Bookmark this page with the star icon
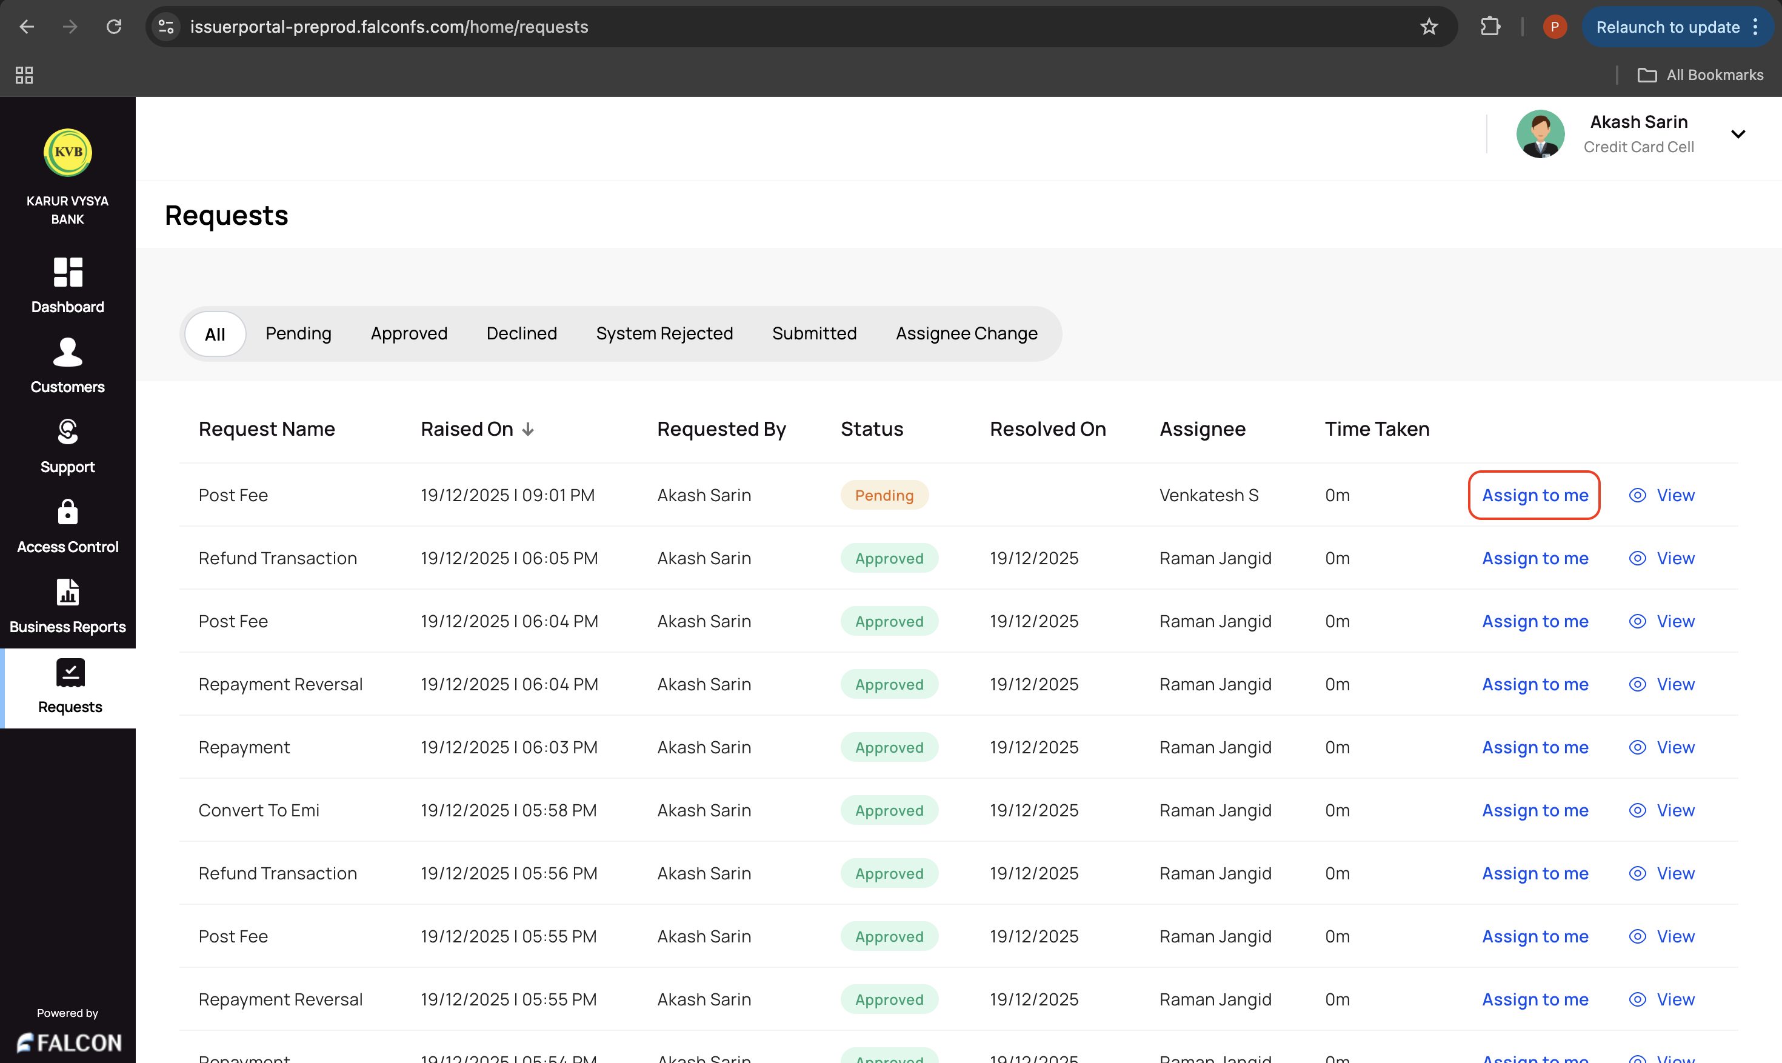The width and height of the screenshot is (1782, 1063). click(1429, 27)
